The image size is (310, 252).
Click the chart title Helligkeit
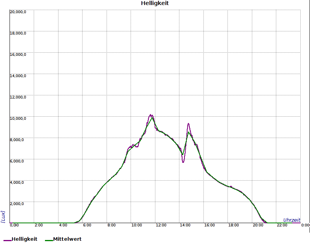pyautogui.click(x=155, y=3)
